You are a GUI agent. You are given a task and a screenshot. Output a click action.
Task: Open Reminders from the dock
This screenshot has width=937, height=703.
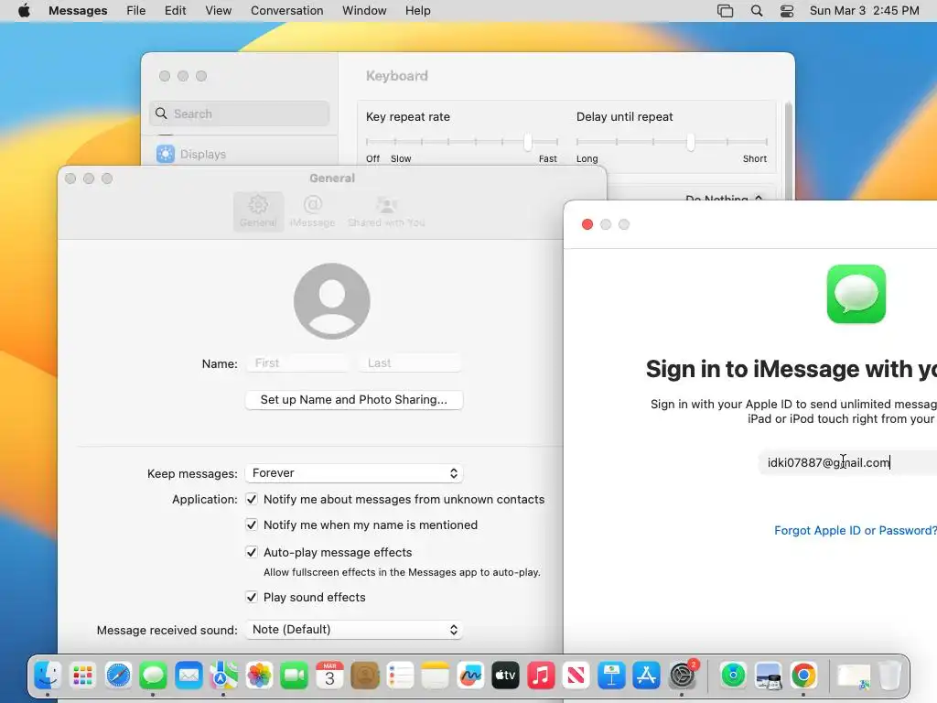click(x=400, y=676)
